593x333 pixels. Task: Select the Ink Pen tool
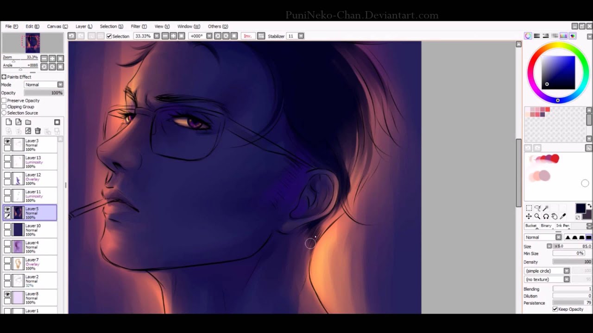pyautogui.click(x=563, y=226)
